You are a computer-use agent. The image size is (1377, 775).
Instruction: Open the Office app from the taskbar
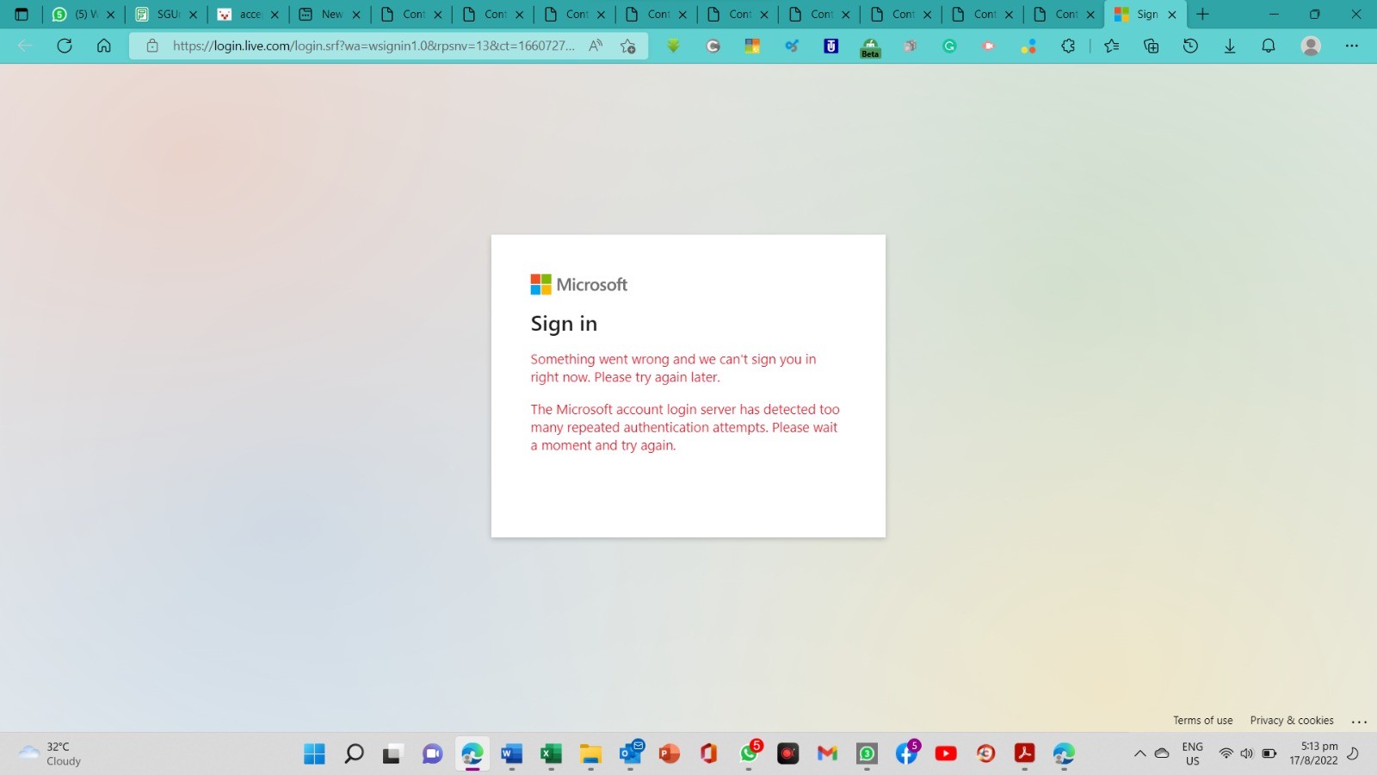tap(708, 754)
